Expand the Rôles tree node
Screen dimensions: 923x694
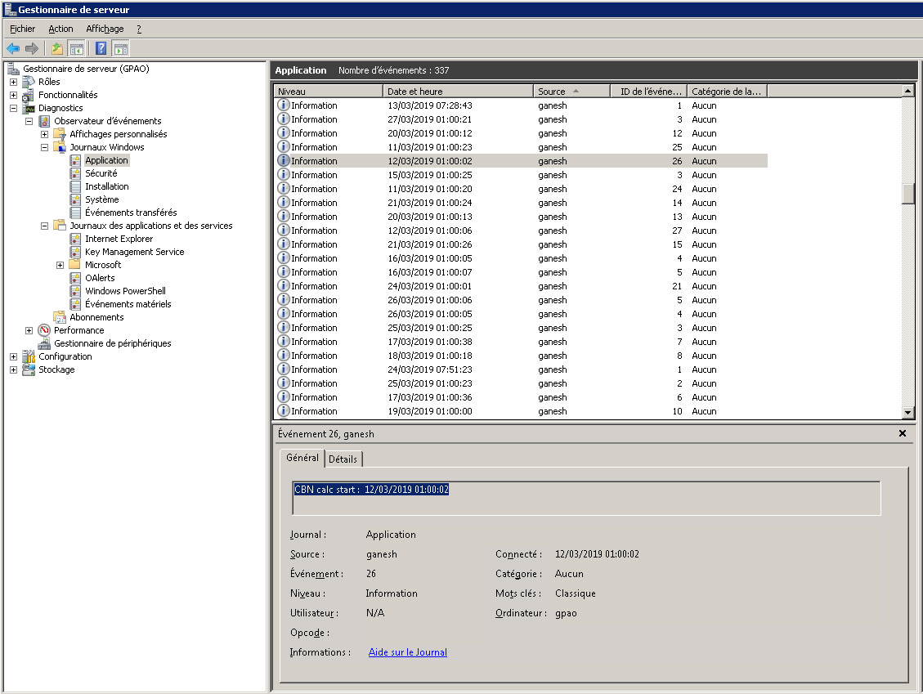(x=13, y=82)
